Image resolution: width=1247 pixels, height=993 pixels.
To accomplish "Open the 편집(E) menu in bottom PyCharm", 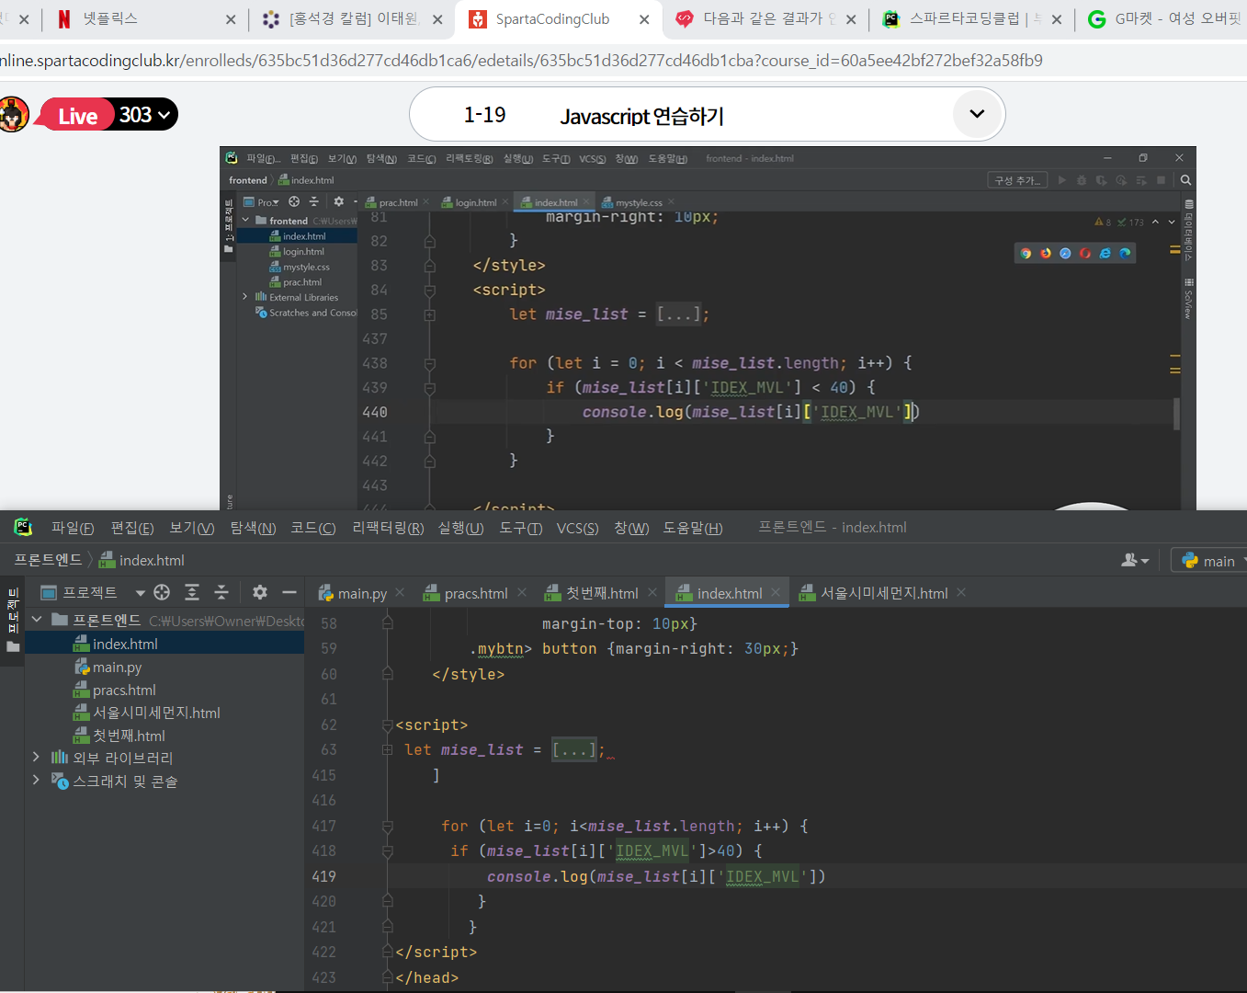I will point(132,528).
